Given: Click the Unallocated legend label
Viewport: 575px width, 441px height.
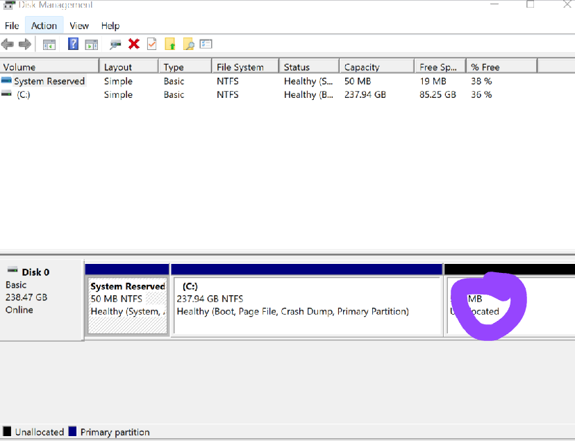Looking at the screenshot, I should [x=40, y=432].
